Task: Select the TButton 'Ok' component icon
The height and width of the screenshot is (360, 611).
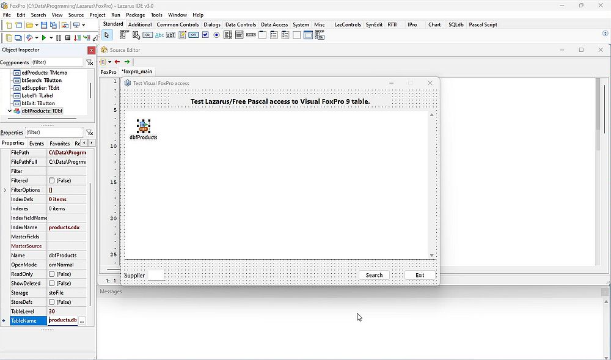Action: (148, 35)
